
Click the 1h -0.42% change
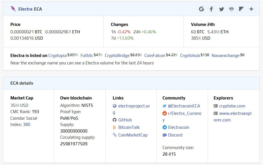pos(121,32)
